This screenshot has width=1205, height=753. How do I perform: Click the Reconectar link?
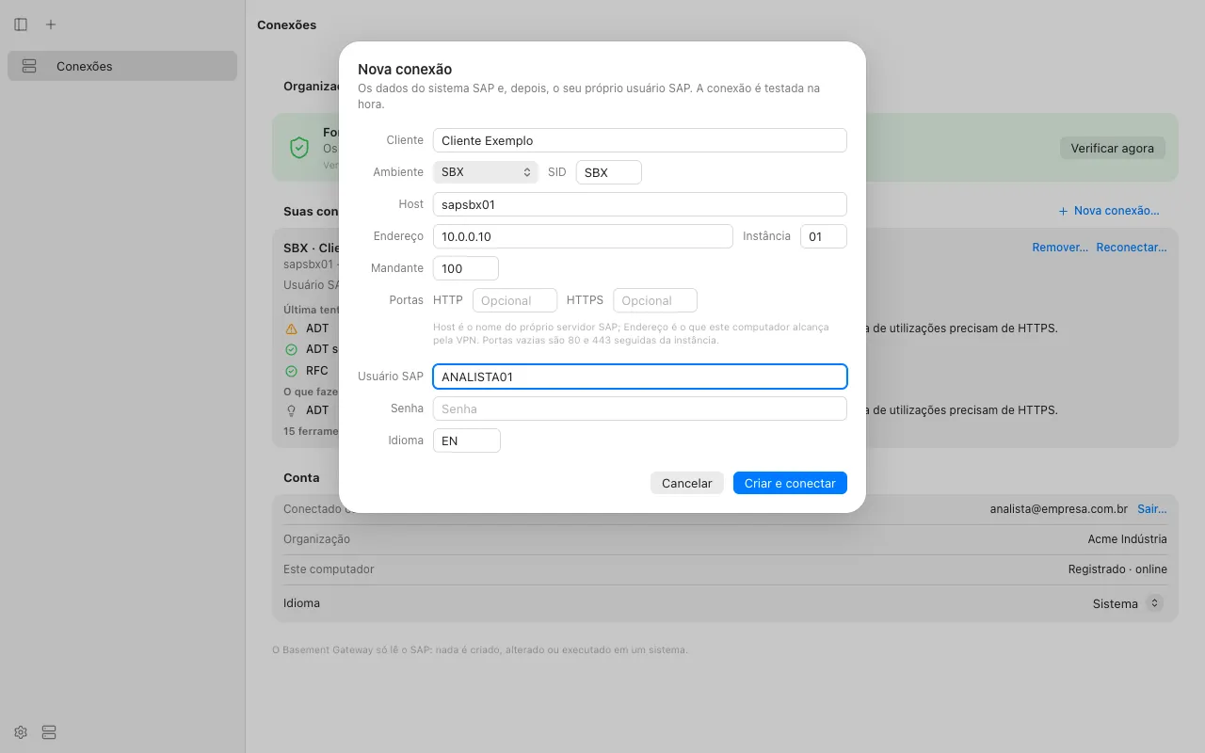[x=1132, y=248]
